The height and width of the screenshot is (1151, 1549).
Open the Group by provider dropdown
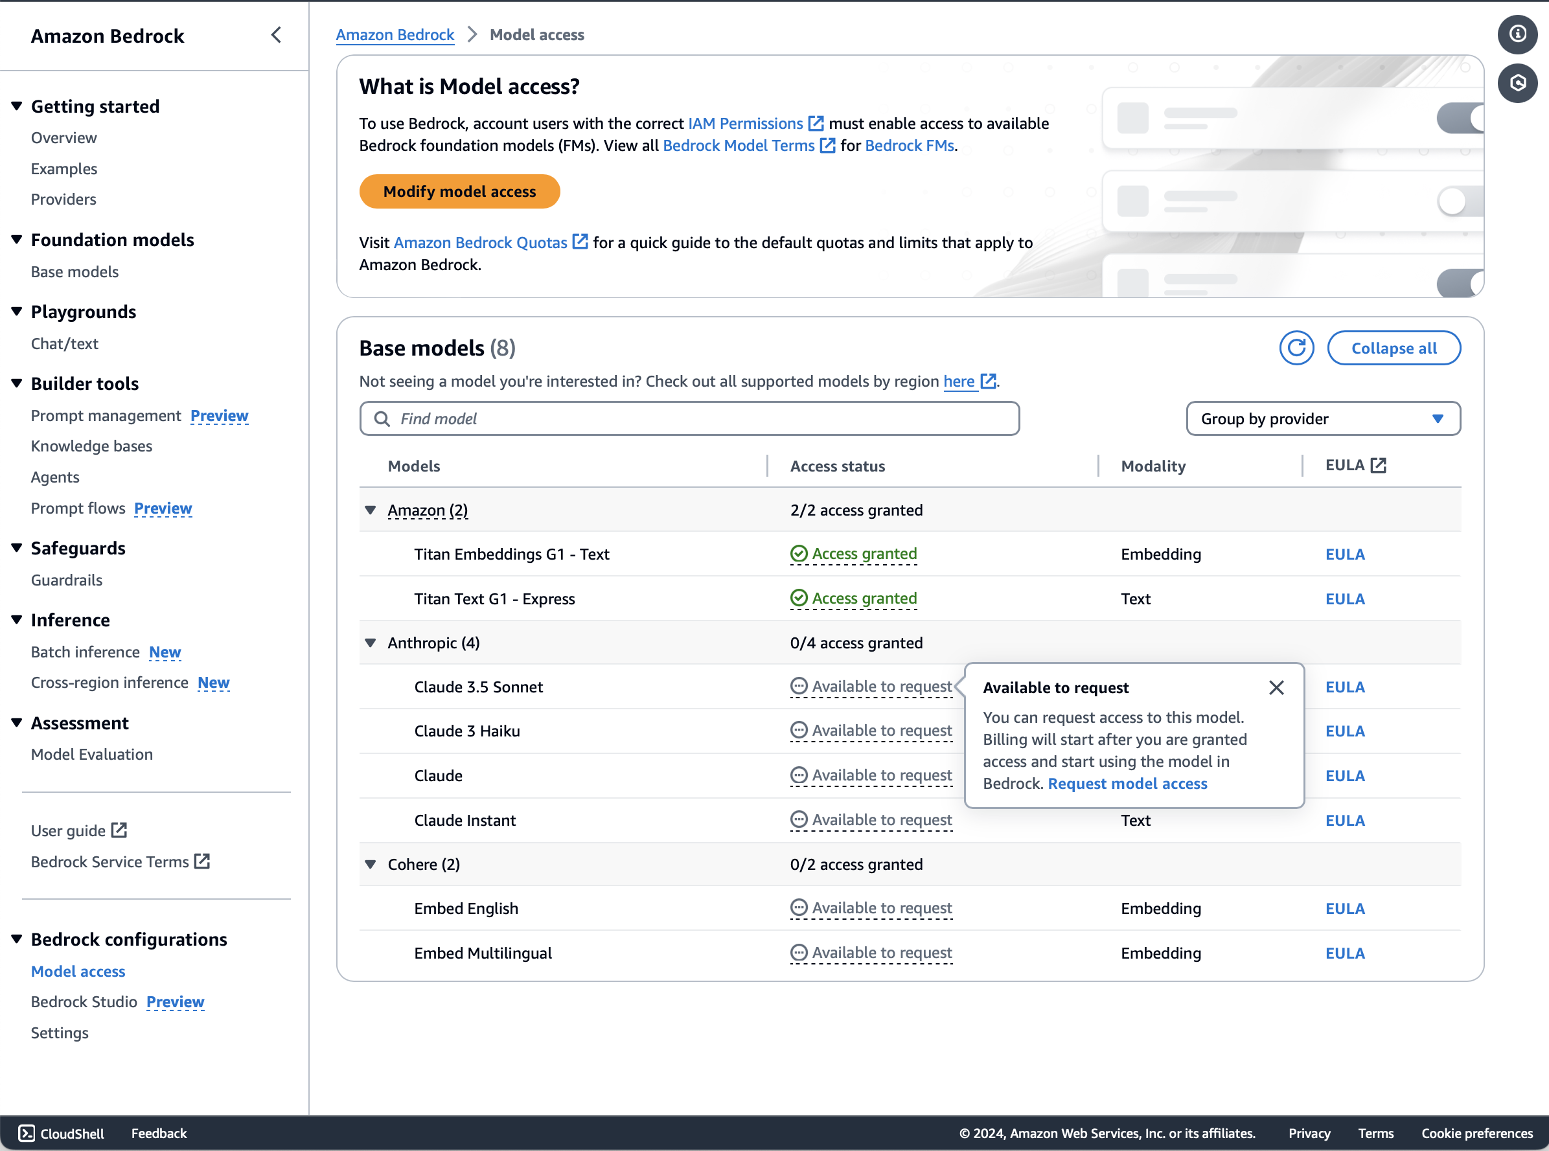coord(1322,418)
